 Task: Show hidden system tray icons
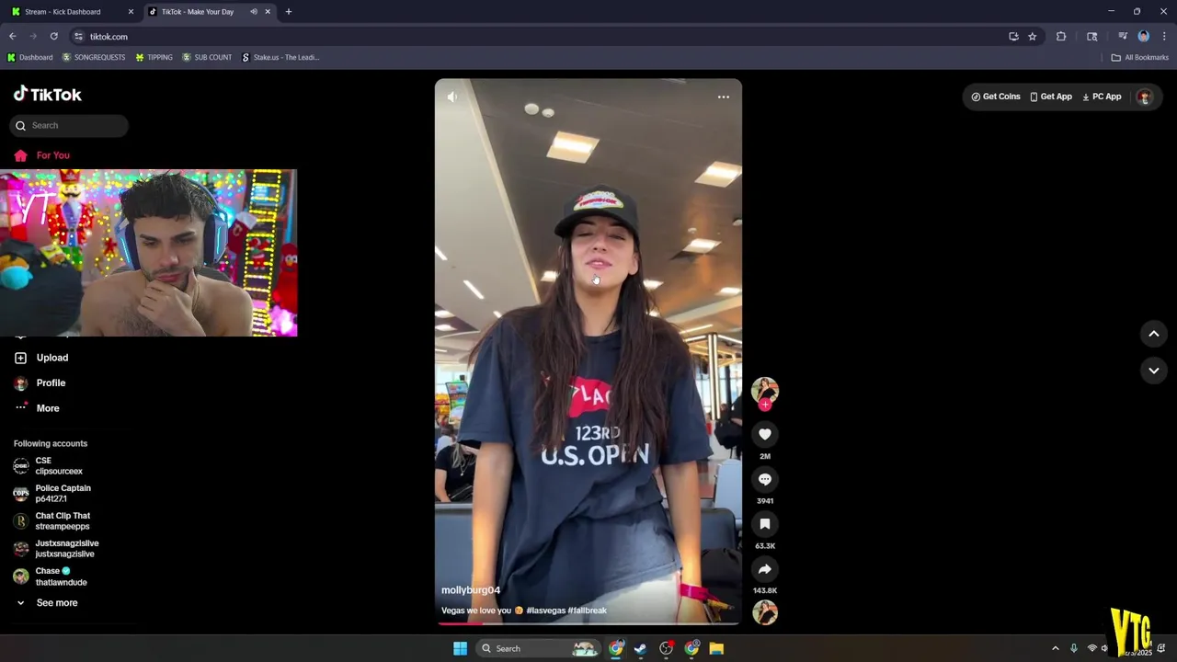[x=1056, y=648]
